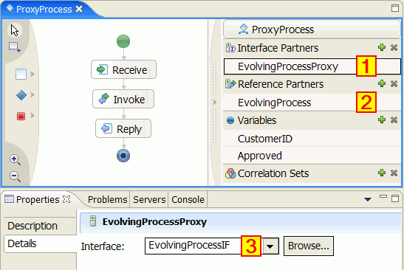This screenshot has width=404, height=270.
Task: Click the Variables section icon
Action: [x=230, y=120]
